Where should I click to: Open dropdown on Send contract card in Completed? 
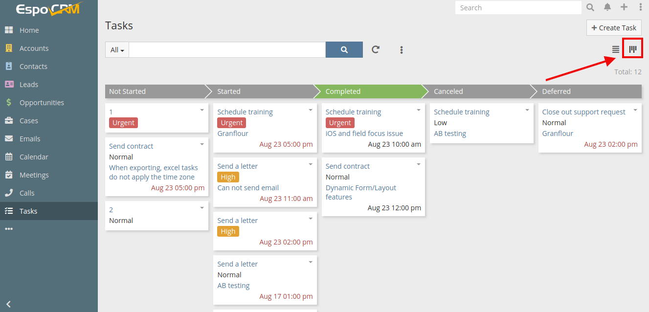[x=419, y=165]
